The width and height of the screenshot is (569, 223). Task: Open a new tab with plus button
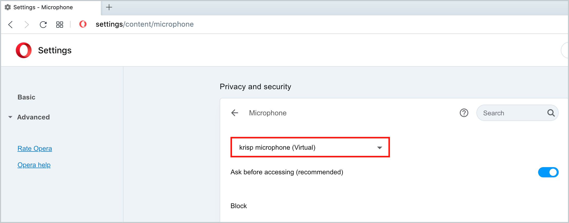tap(109, 7)
